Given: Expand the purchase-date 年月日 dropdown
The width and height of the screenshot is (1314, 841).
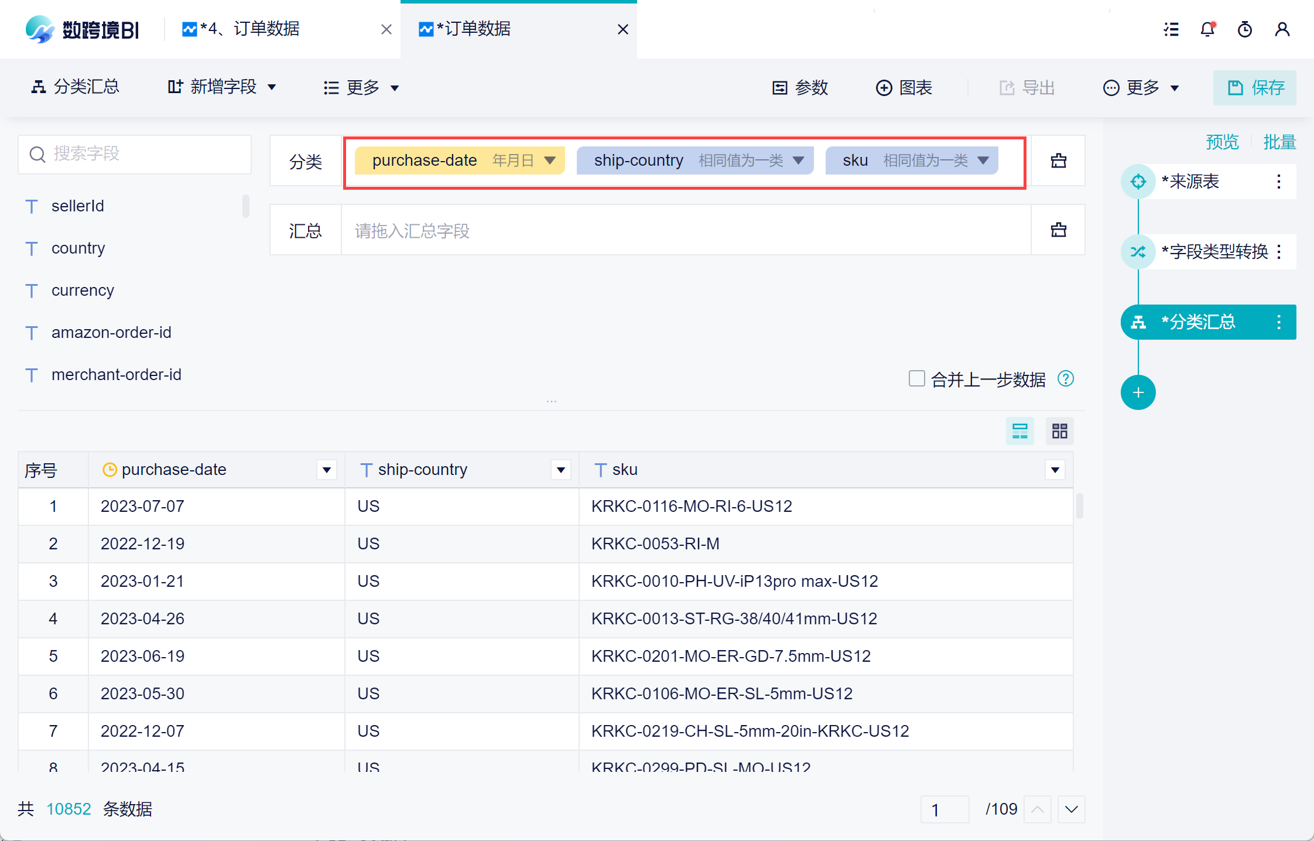Looking at the screenshot, I should click(x=549, y=160).
